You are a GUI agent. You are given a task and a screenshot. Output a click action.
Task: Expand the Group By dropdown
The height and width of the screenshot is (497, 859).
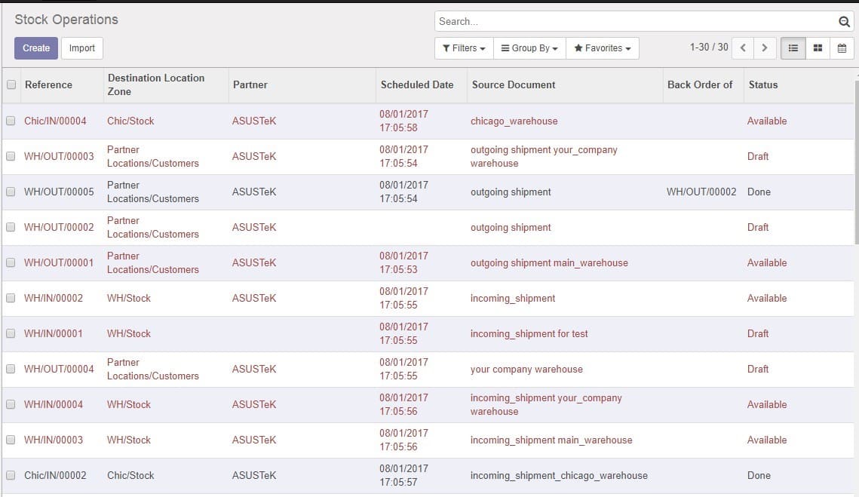529,48
